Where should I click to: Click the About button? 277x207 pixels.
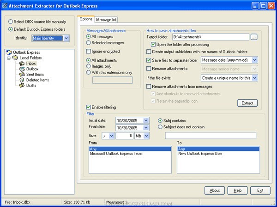[215, 190]
